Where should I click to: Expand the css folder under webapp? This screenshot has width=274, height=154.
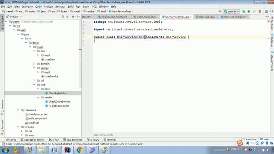point(22,131)
